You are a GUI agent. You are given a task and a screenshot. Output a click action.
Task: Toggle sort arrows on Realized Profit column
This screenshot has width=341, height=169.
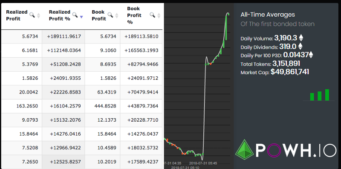pos(38,16)
